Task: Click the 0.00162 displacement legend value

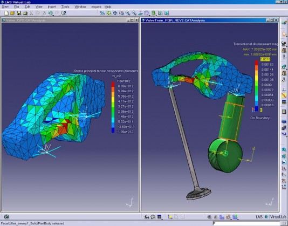Action: tap(268, 65)
